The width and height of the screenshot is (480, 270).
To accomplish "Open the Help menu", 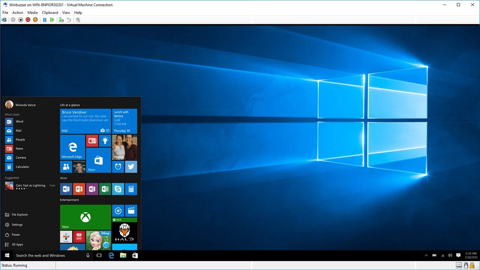I will [78, 12].
